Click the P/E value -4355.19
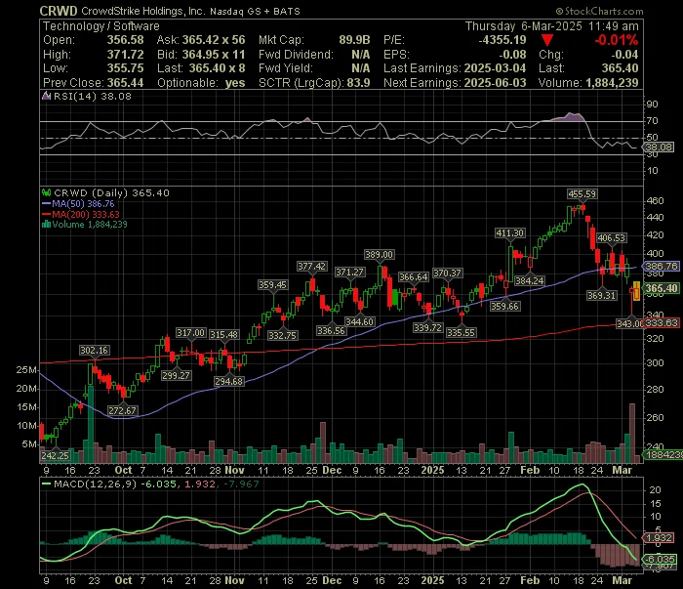This screenshot has height=589, width=683. pyautogui.click(x=502, y=40)
